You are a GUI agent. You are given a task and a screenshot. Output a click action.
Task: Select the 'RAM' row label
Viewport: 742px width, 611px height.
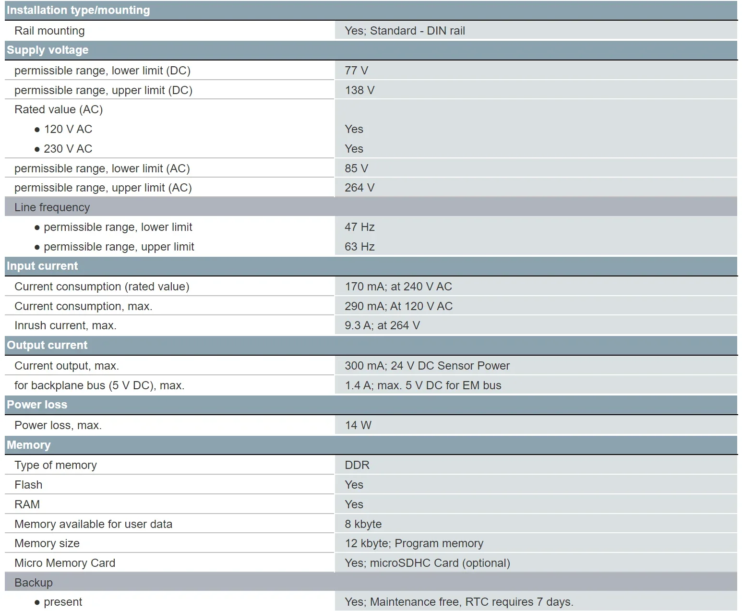point(27,504)
